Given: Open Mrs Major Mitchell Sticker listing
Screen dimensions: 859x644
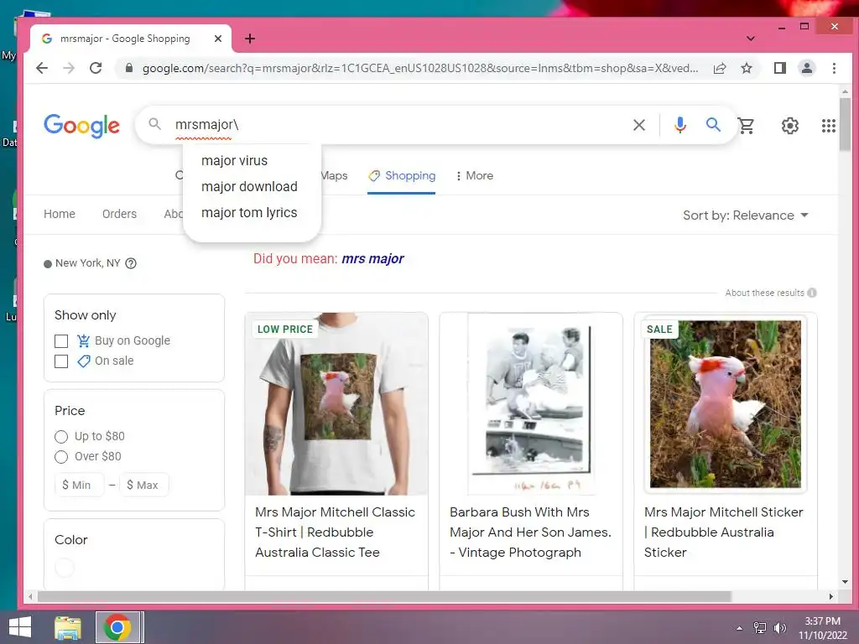Looking at the screenshot, I should (x=723, y=532).
